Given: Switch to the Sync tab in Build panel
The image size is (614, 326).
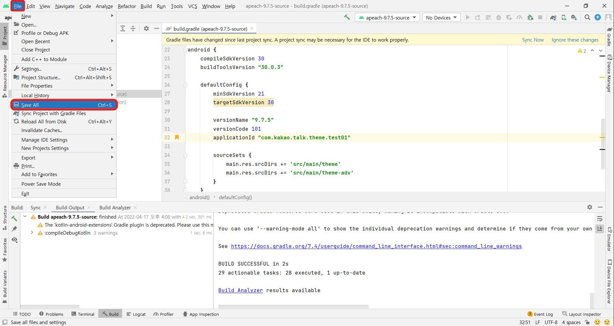Looking at the screenshot, I should 35,207.
